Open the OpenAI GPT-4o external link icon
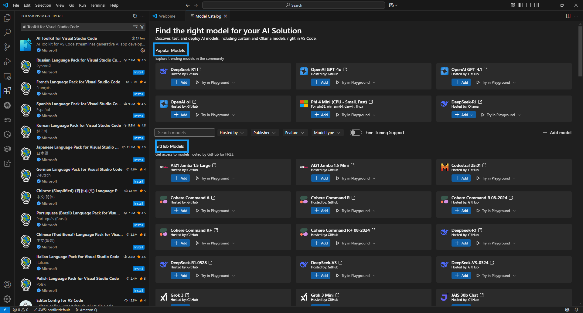The width and height of the screenshot is (583, 313). click(345, 69)
